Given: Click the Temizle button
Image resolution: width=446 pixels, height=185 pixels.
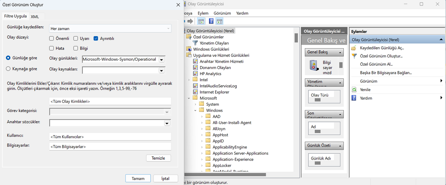Looking at the screenshot, I should (x=158, y=158).
